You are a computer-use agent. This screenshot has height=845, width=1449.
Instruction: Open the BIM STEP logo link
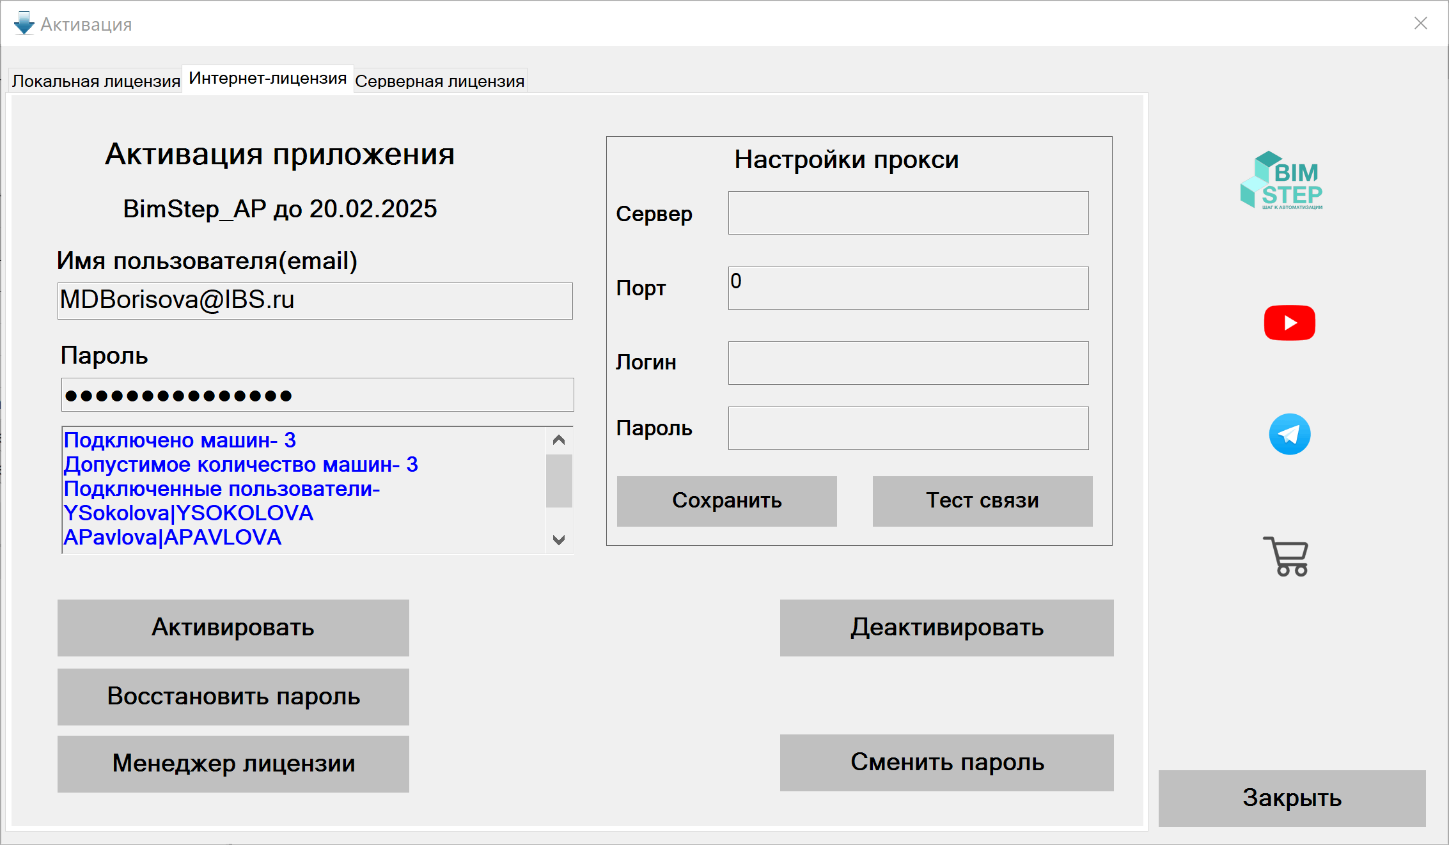pyautogui.click(x=1281, y=180)
